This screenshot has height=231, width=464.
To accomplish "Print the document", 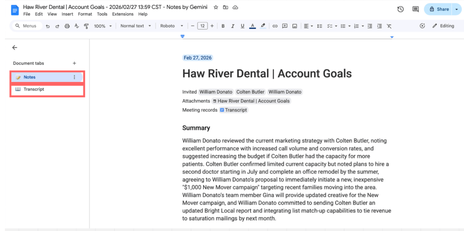I will click(x=67, y=26).
